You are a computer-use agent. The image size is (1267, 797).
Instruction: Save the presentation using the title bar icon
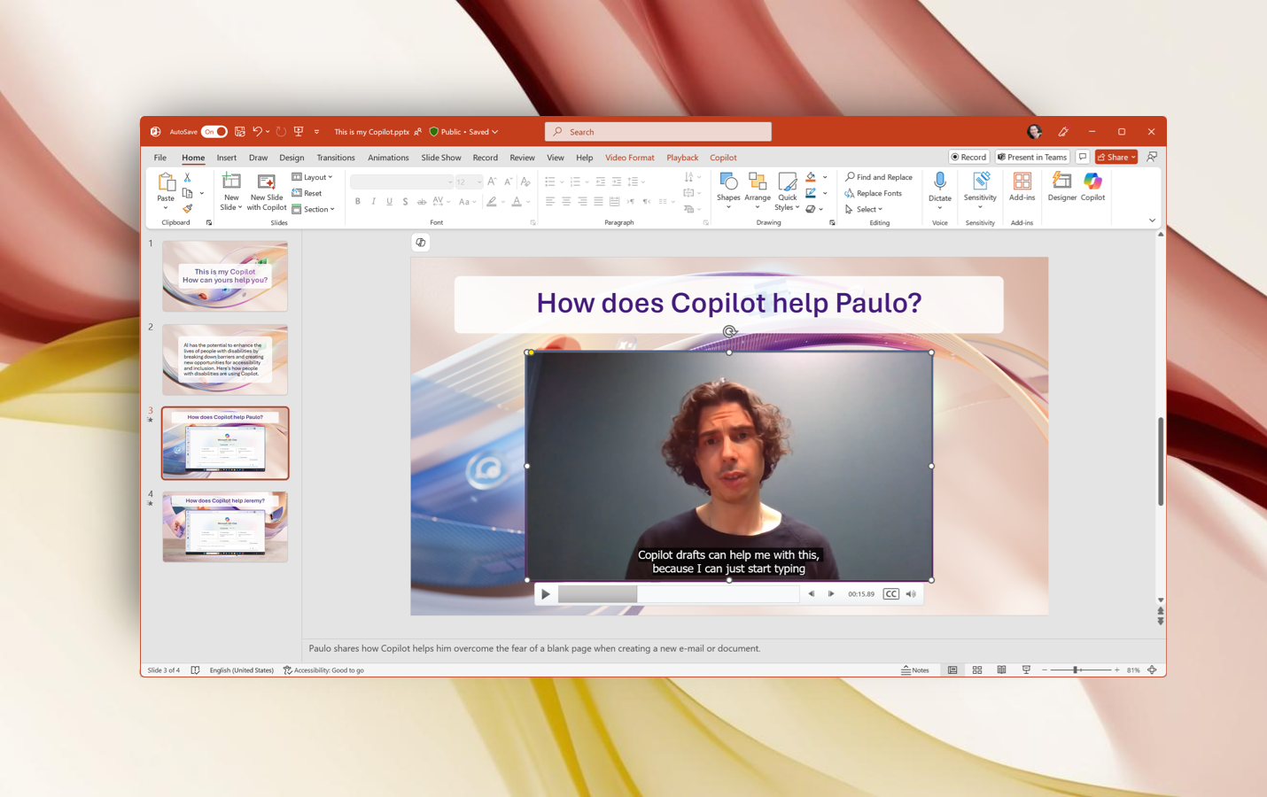click(x=239, y=132)
